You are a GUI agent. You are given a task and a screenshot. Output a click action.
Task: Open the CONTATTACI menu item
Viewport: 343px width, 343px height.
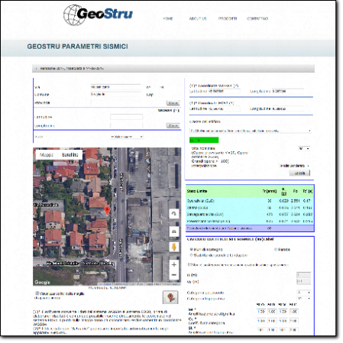pyautogui.click(x=257, y=18)
